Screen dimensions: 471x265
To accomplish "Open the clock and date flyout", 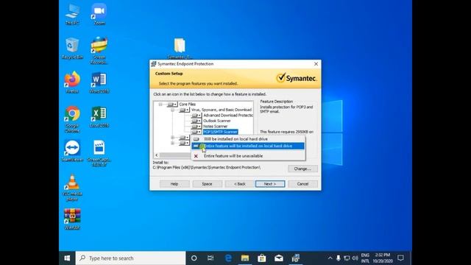I will tap(383, 258).
